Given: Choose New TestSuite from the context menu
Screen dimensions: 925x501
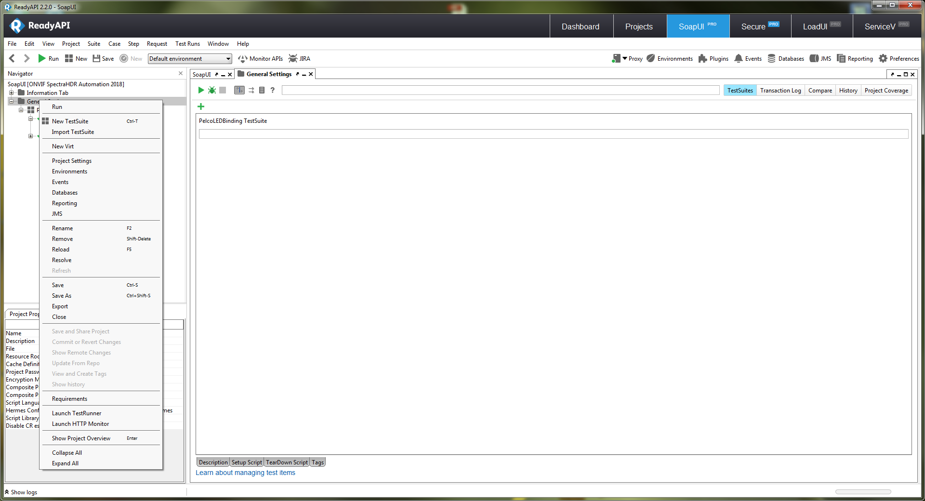Looking at the screenshot, I should [101, 121].
